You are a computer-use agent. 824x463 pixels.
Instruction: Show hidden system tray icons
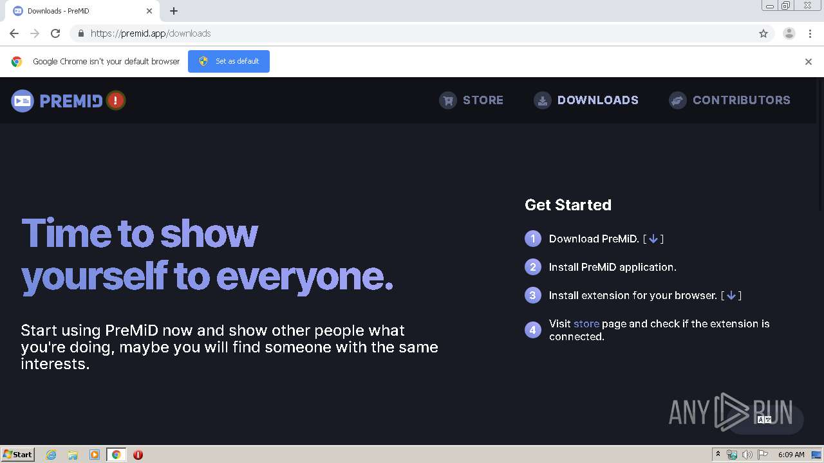pyautogui.click(x=718, y=455)
